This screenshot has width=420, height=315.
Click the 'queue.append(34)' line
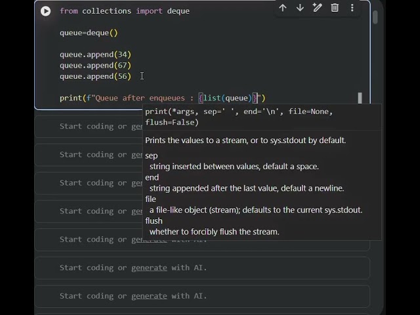[95, 54]
